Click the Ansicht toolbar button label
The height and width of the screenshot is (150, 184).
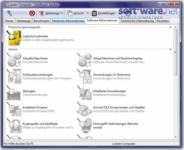coord(79,13)
